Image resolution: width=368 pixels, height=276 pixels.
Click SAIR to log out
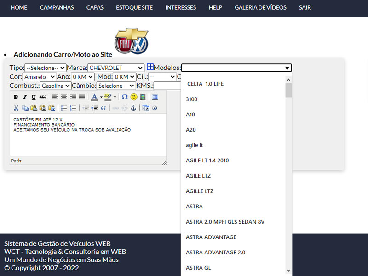[305, 7]
